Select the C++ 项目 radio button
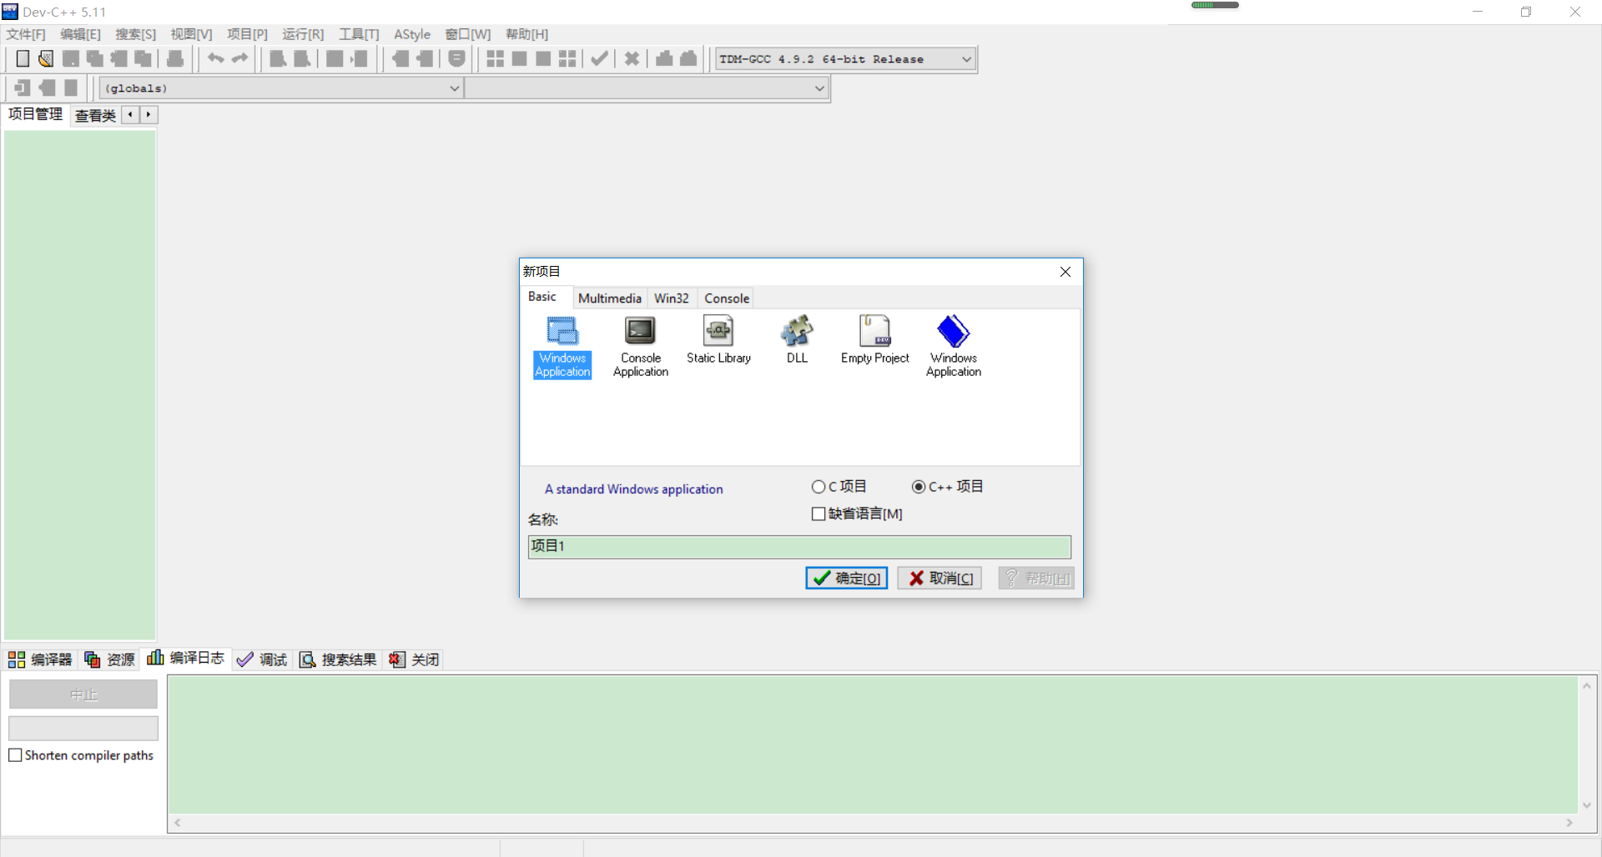Image resolution: width=1602 pixels, height=857 pixels. (919, 486)
